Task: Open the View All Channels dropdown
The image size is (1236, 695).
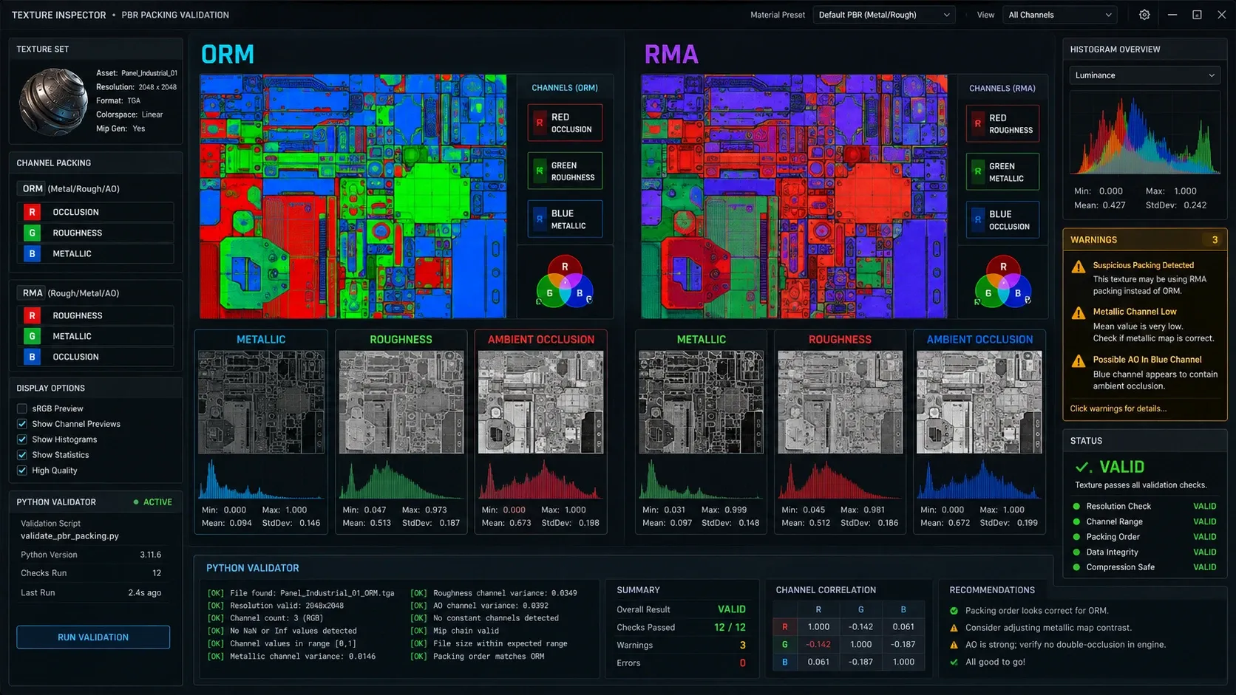Action: 1060,15
